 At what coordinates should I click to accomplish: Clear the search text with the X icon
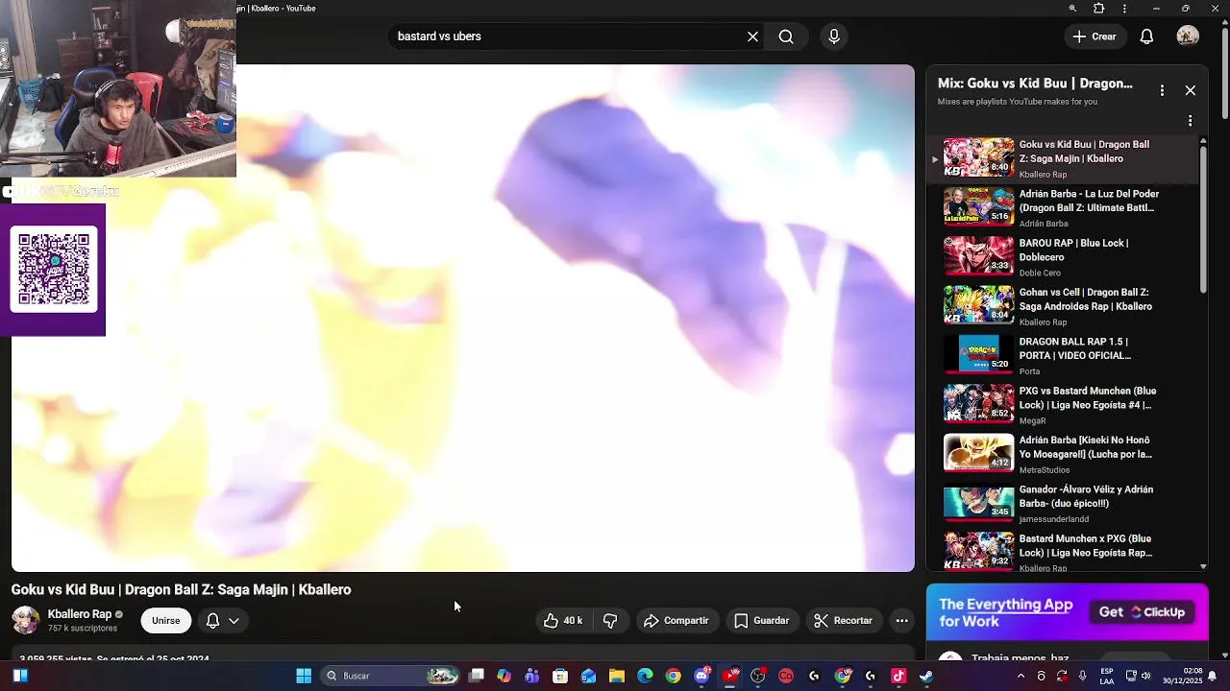[x=752, y=36]
